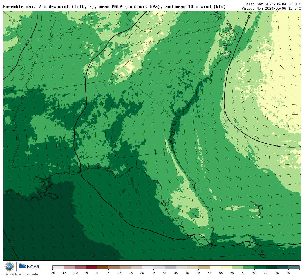
Task: Click the 40 colorbar tick label
Action: 187,273
